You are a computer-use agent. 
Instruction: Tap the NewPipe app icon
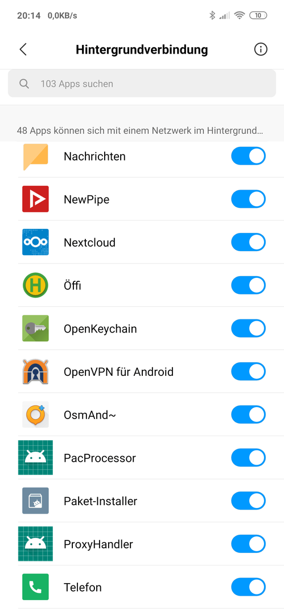point(35,199)
